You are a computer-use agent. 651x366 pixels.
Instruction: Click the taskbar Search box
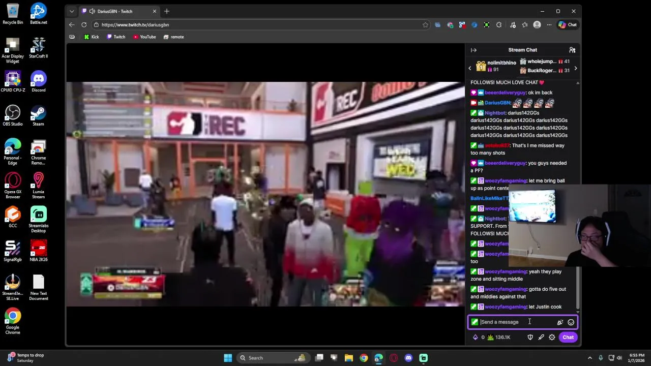(x=274, y=358)
